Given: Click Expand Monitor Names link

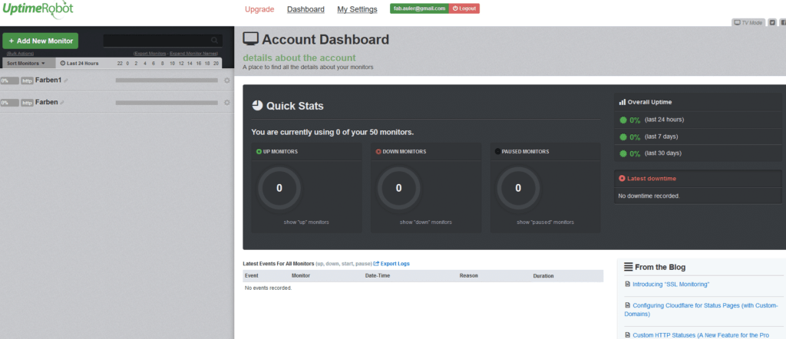Looking at the screenshot, I should (x=193, y=53).
